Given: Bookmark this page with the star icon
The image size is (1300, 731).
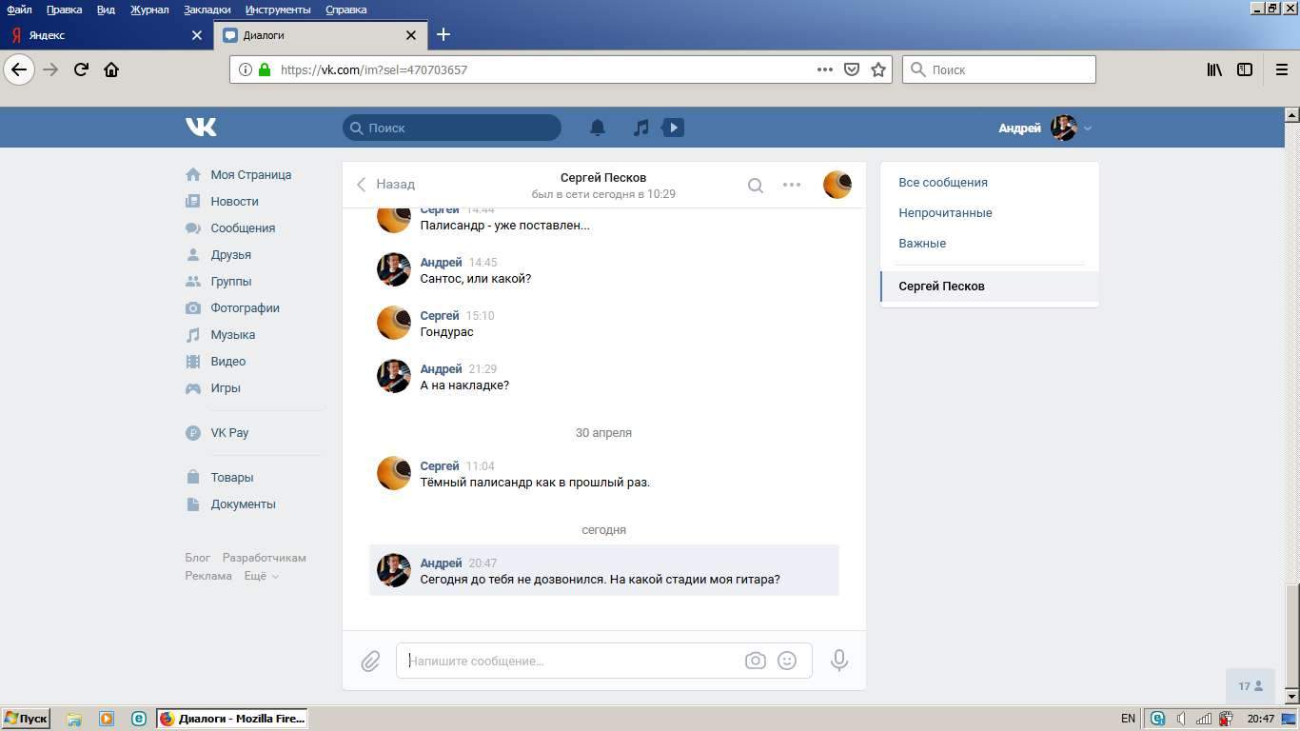Looking at the screenshot, I should [878, 69].
